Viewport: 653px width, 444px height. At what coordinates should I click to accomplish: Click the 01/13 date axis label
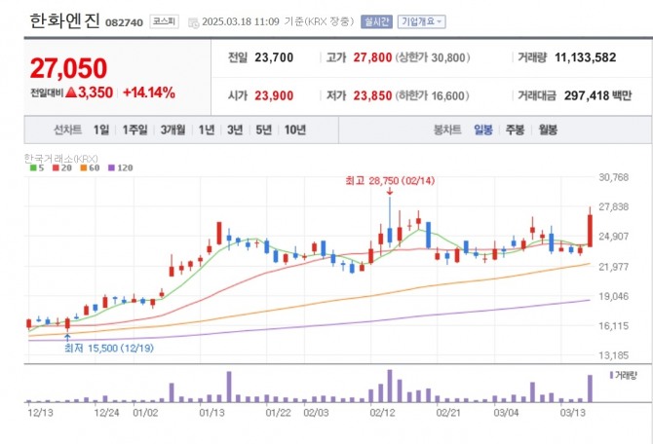click(x=211, y=413)
